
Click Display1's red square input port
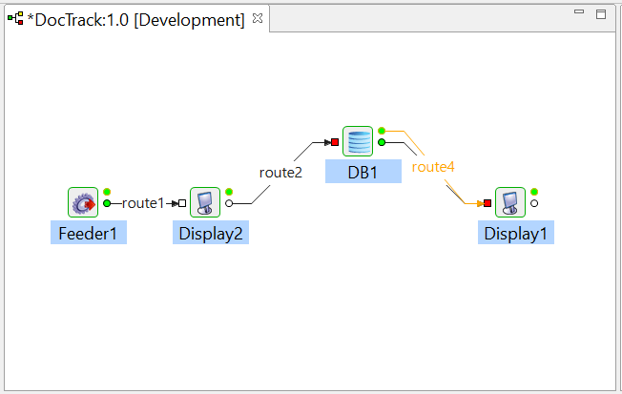[x=487, y=203]
